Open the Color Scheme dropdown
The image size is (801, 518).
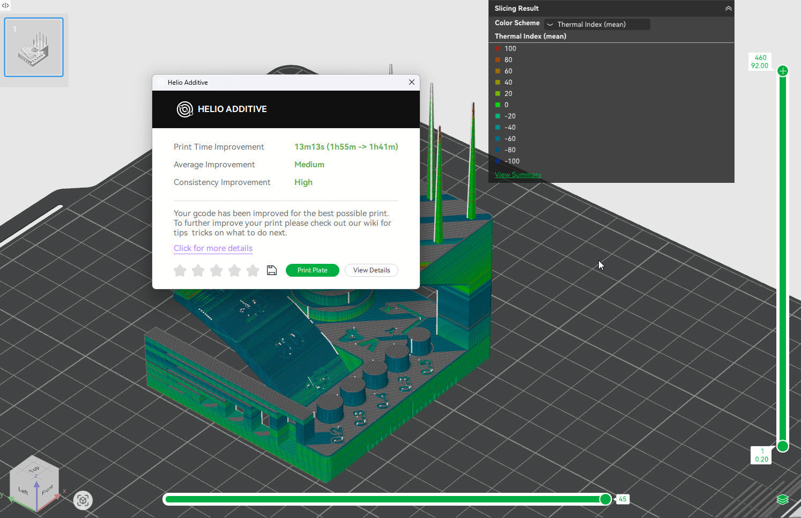tap(596, 24)
